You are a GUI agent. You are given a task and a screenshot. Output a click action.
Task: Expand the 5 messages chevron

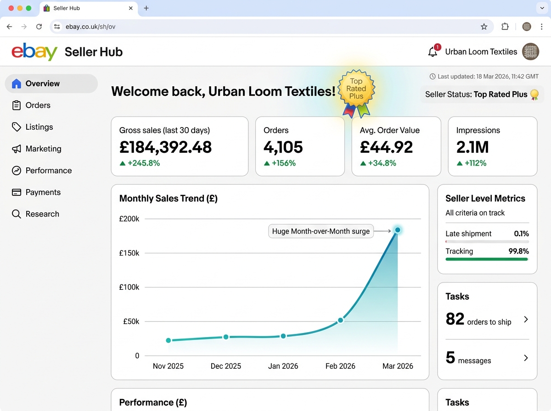click(x=526, y=358)
